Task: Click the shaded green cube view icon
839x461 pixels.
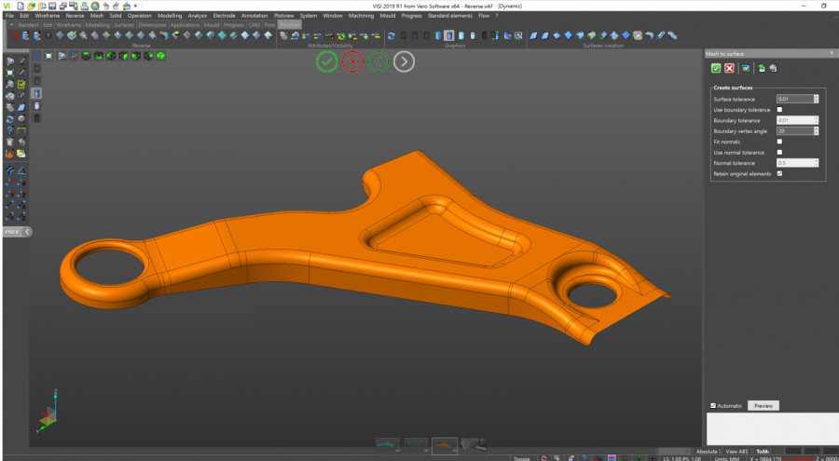Action: click(x=160, y=56)
